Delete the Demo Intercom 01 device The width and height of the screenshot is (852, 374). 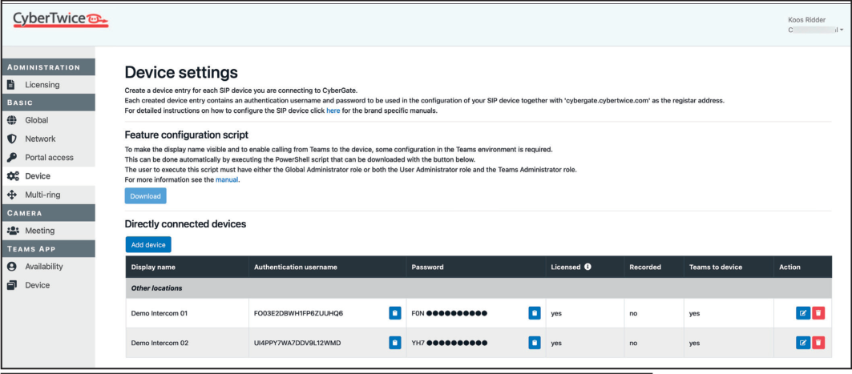click(818, 313)
